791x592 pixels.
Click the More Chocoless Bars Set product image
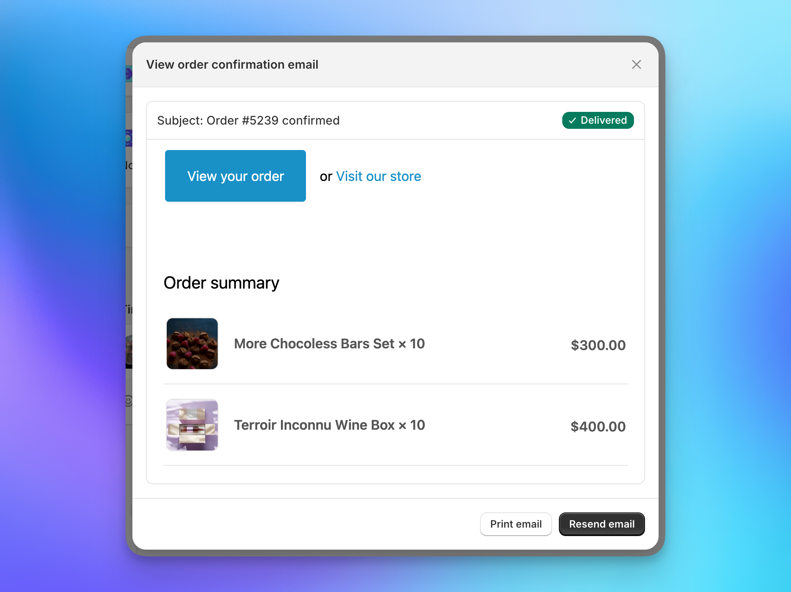click(192, 344)
